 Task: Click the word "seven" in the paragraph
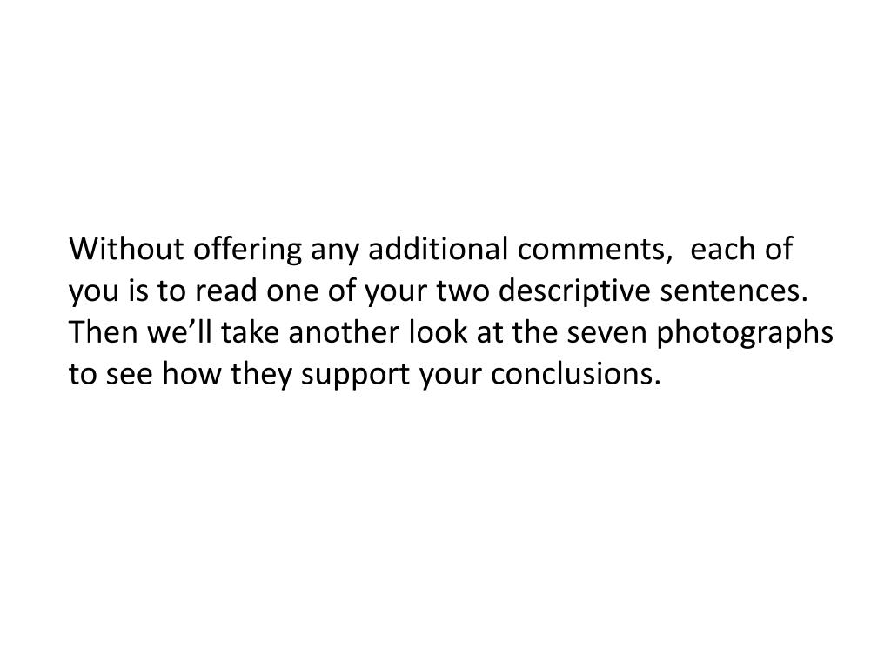pos(606,334)
